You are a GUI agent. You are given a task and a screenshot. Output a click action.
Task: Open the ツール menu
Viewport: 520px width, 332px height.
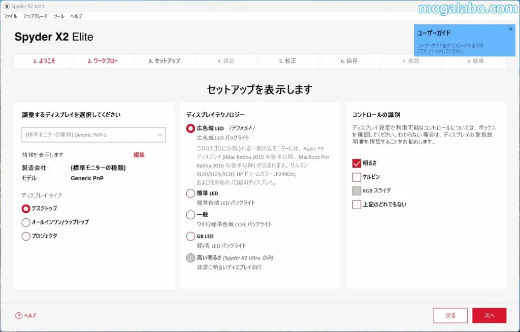58,16
